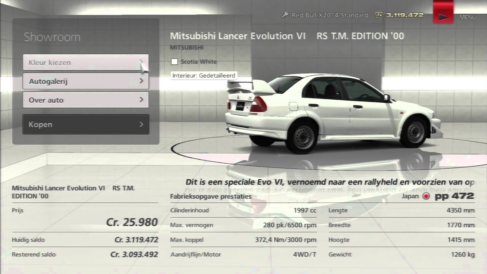Expand Over auto with its chevron arrow
The image size is (487, 274).
[x=141, y=100]
